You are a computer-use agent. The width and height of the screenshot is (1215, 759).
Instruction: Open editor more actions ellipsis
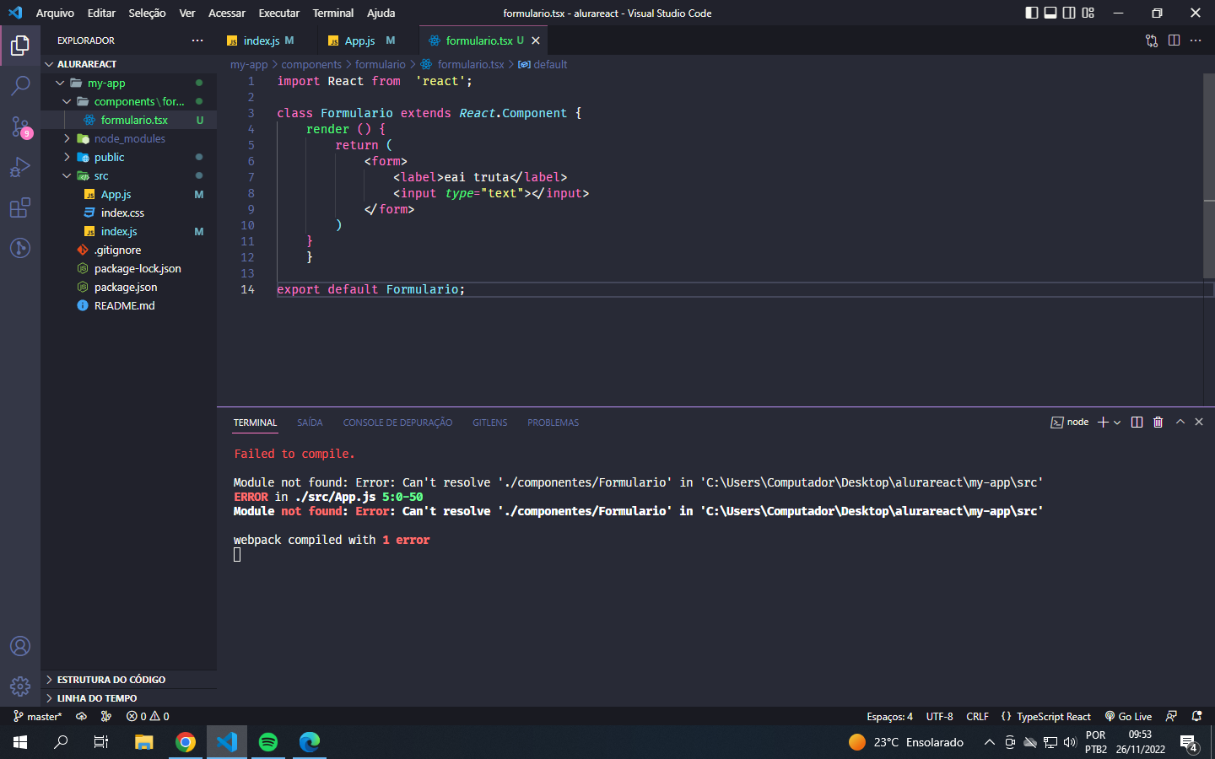point(1196,40)
